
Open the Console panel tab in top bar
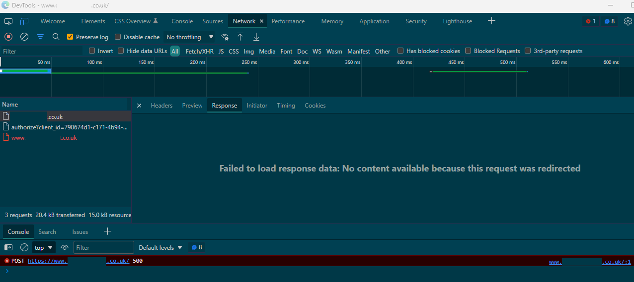(x=182, y=21)
